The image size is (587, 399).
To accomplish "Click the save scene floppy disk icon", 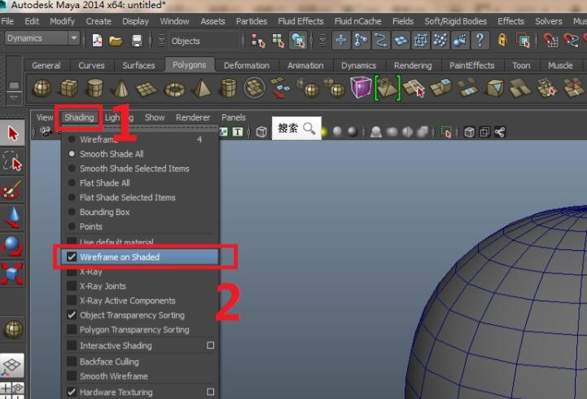I will tap(137, 40).
